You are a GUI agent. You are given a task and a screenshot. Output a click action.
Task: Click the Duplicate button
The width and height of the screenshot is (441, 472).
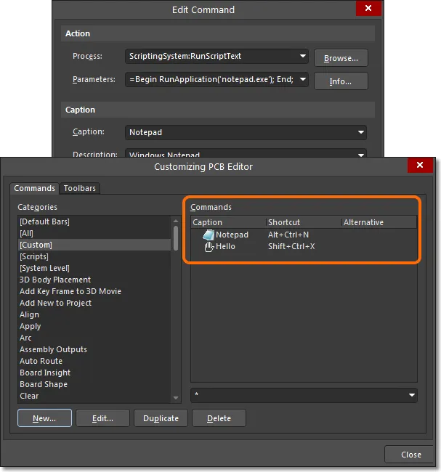(x=161, y=418)
